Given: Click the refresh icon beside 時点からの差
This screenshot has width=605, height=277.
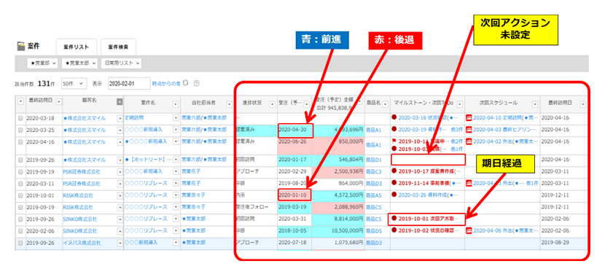Looking at the screenshot, I should click(186, 83).
